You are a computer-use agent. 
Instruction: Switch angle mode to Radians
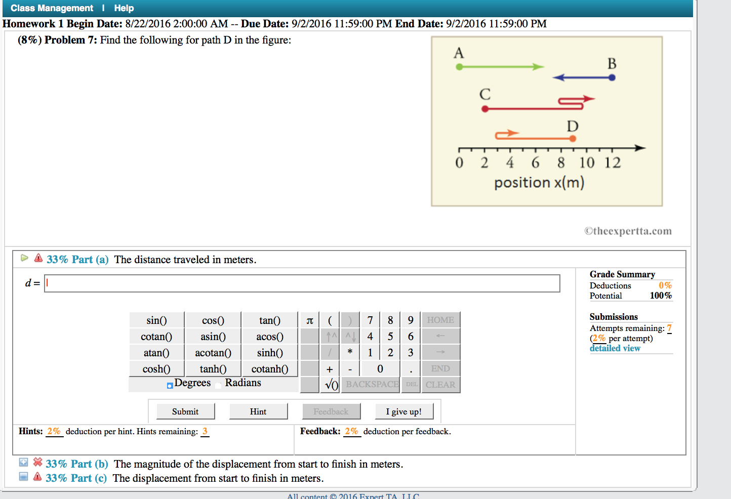[x=218, y=385]
